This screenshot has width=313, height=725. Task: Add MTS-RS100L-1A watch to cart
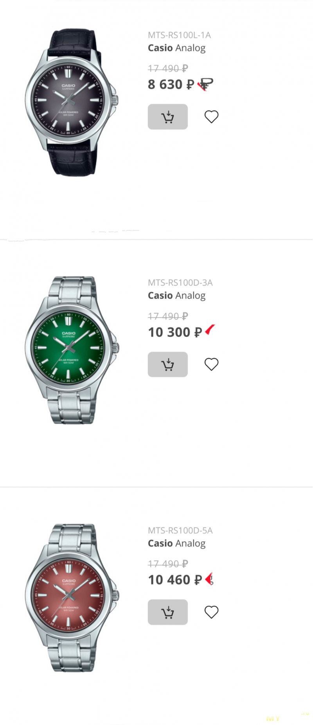pyautogui.click(x=167, y=117)
